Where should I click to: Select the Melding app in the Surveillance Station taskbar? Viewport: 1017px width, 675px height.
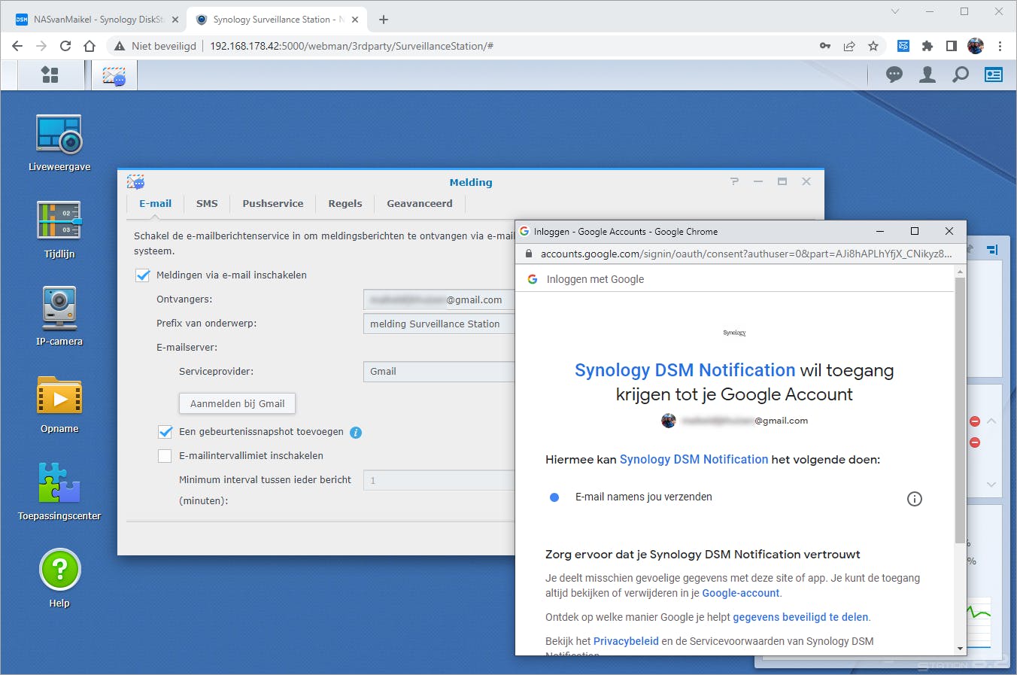[114, 75]
